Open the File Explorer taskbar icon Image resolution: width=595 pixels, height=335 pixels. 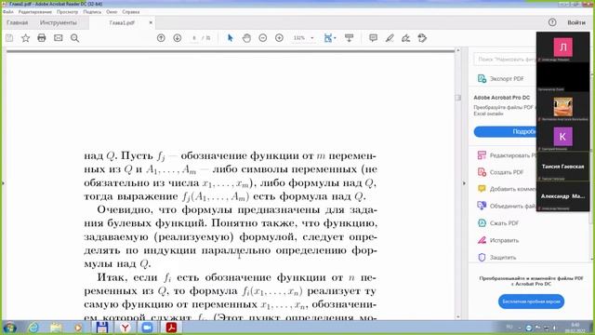[56, 328]
